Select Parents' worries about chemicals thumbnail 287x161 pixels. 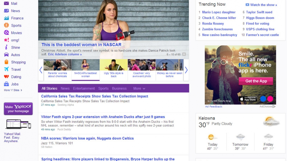pyautogui.click(x=58, y=70)
